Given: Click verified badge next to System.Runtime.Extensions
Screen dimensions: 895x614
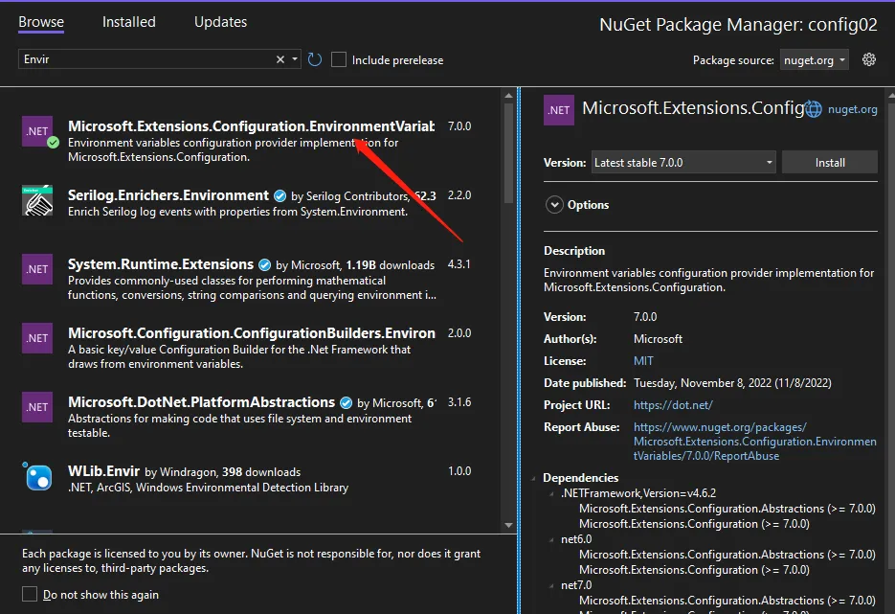Looking at the screenshot, I should 264,265.
